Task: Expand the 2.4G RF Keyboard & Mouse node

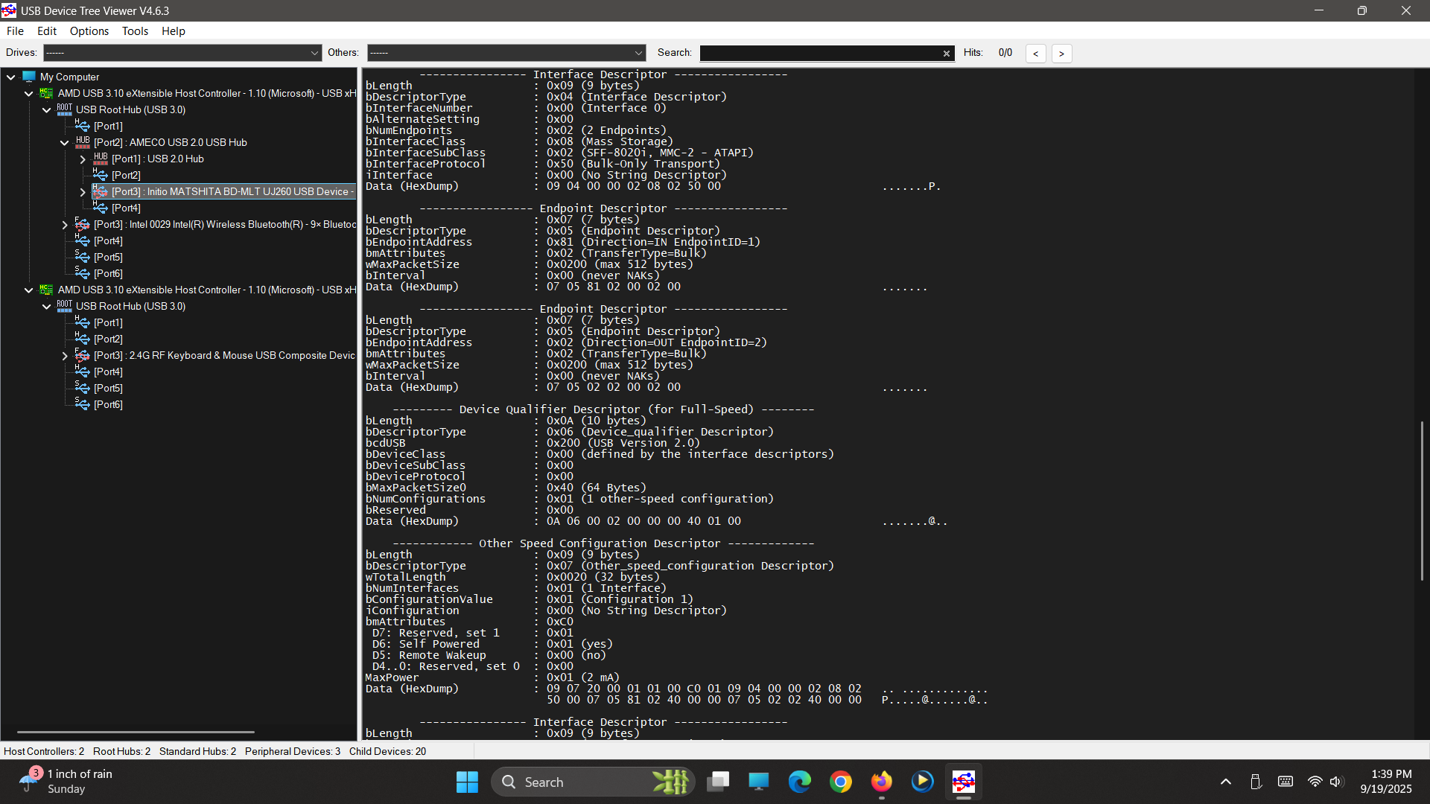Action: pyautogui.click(x=65, y=355)
